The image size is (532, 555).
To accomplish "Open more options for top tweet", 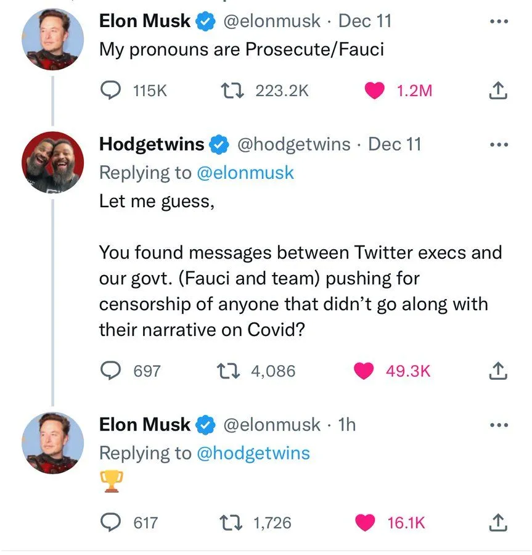I will point(498,20).
